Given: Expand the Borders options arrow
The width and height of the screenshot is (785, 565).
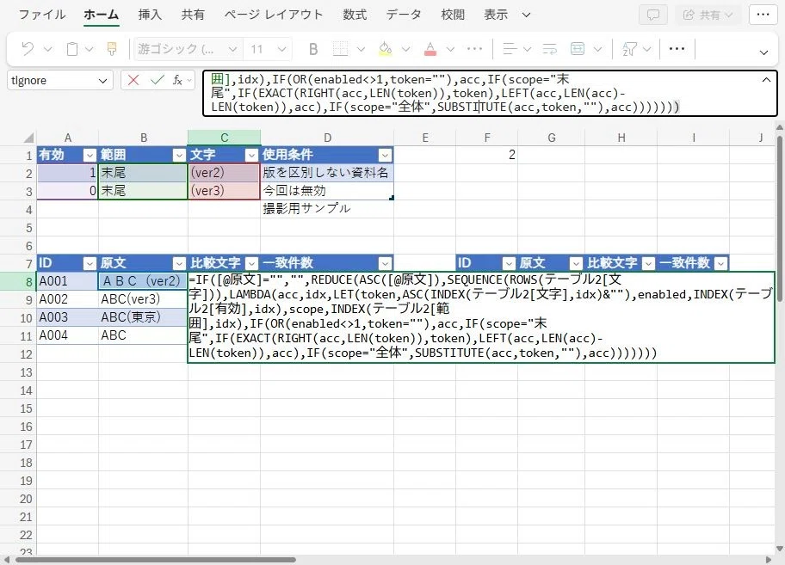Looking at the screenshot, I should (361, 49).
